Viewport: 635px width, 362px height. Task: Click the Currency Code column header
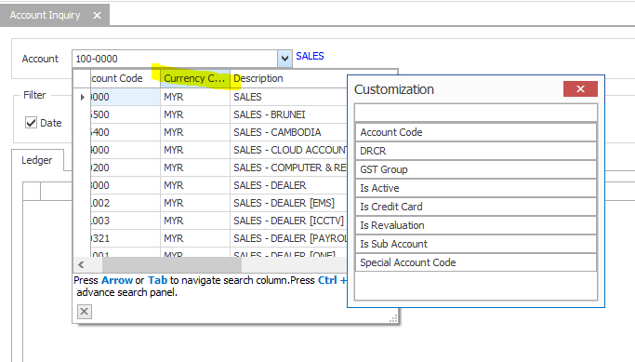tap(195, 78)
